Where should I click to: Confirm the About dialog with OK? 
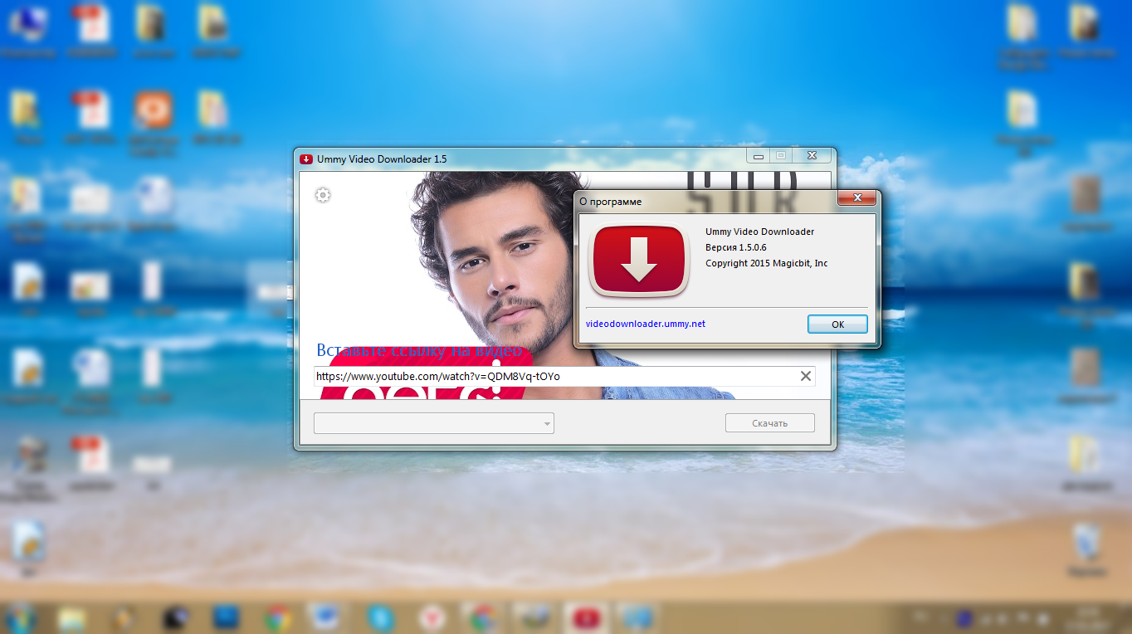pos(837,324)
